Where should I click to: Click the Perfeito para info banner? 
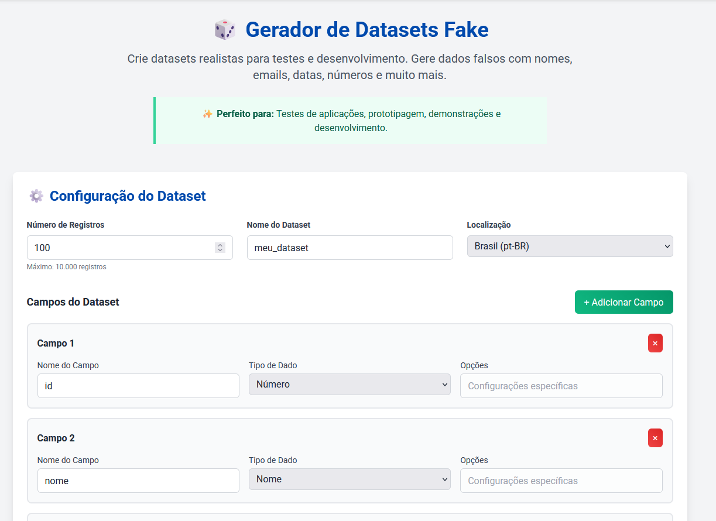(x=350, y=120)
